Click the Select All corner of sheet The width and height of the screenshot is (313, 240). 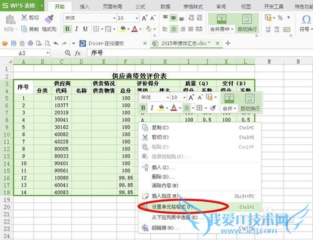click(x=10, y=61)
